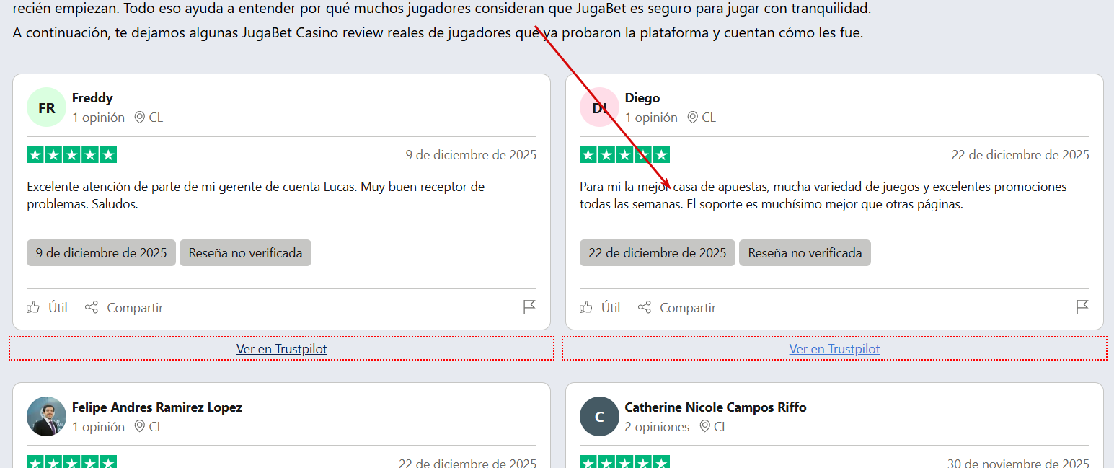
Task: Flag Freddy's review with the flag icon
Action: click(x=529, y=307)
